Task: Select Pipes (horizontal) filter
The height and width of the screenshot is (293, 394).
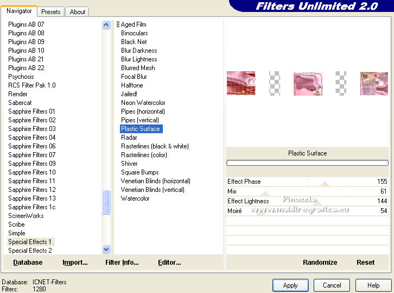Action: (x=143, y=111)
